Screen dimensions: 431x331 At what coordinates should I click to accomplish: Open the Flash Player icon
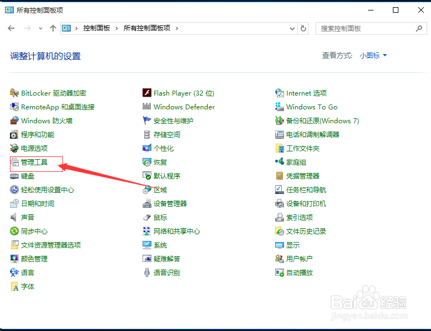point(147,93)
